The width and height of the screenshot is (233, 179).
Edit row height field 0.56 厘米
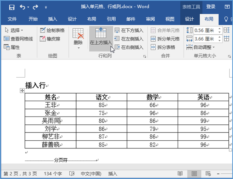(x=205, y=30)
